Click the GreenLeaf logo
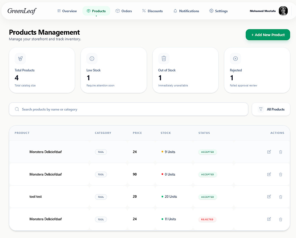The width and height of the screenshot is (296, 238). pos(22,11)
